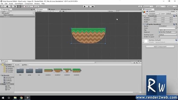Image resolution: width=178 pixels, height=100 pixels.
Task: Open the Sorting Layer dropdown
Action: point(168,35)
